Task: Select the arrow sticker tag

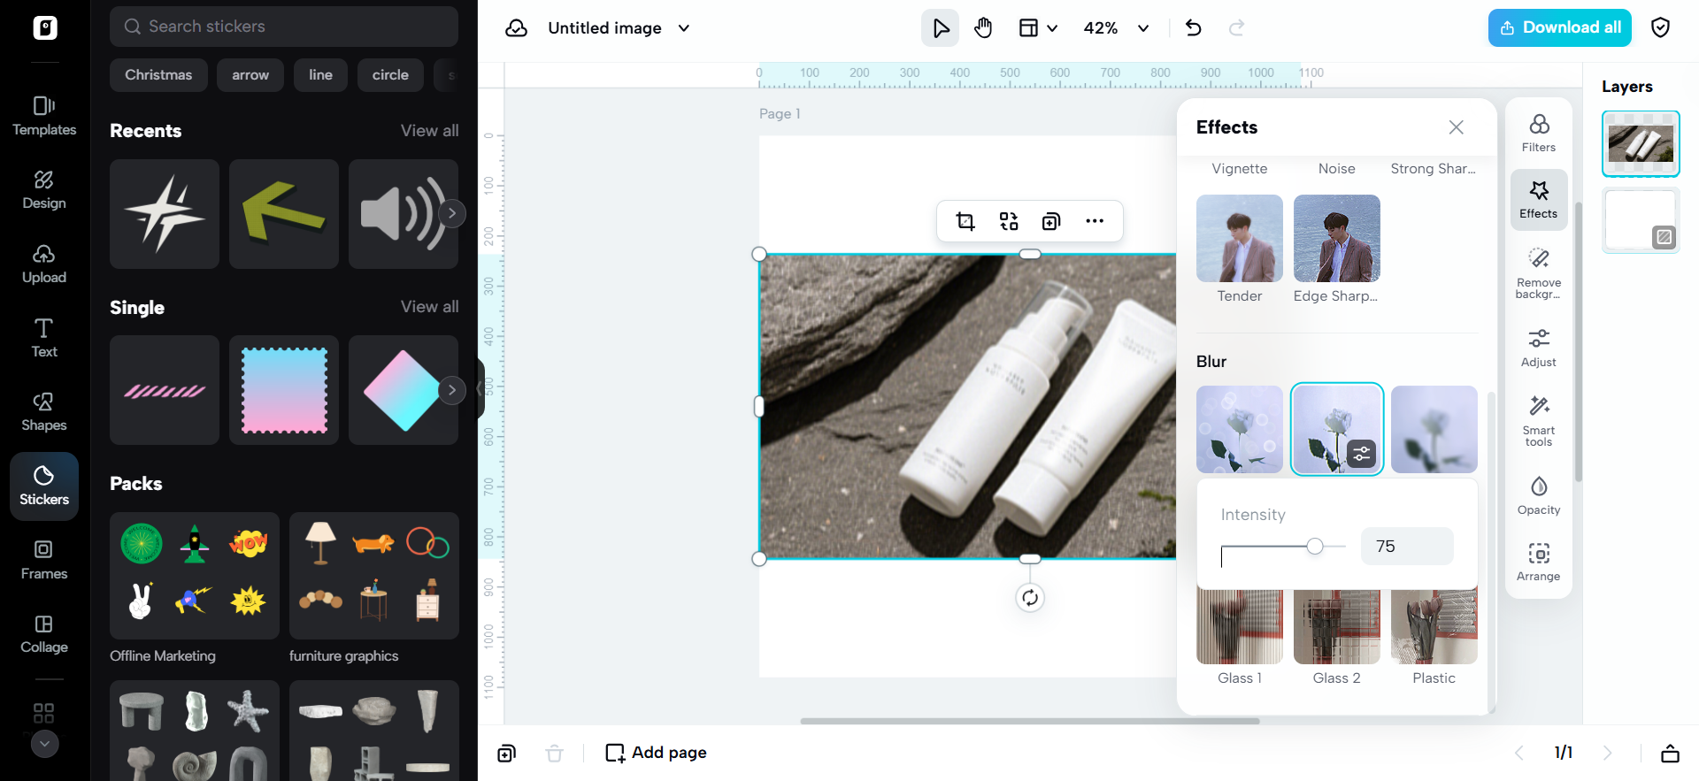Action: tap(250, 75)
